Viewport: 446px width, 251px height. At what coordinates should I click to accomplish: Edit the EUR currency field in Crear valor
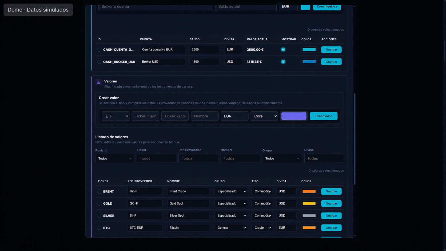[234, 116]
